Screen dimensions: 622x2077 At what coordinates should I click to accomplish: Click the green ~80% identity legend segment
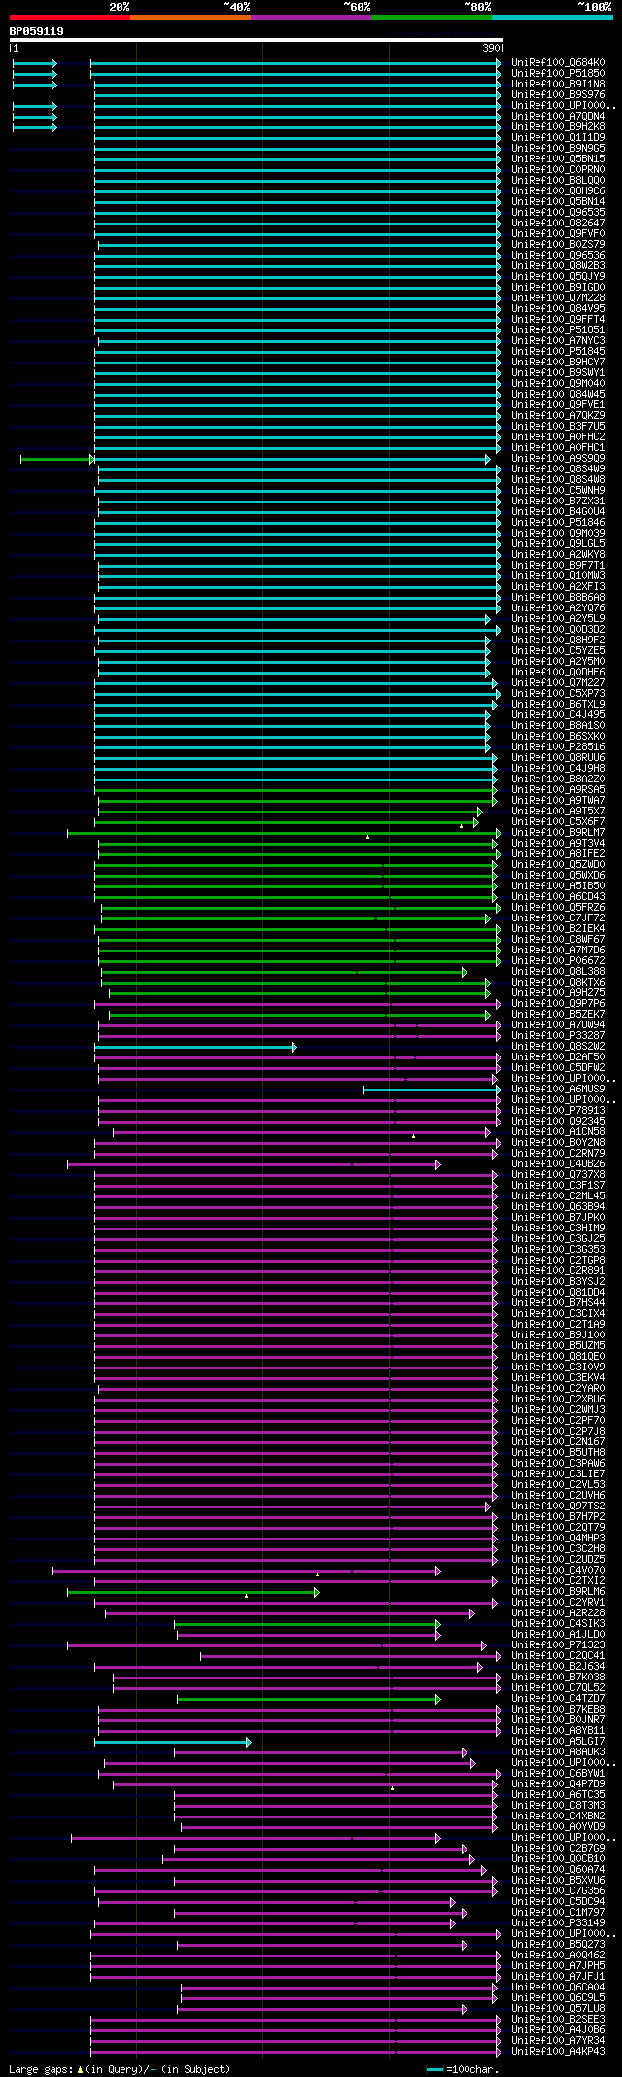(432, 17)
